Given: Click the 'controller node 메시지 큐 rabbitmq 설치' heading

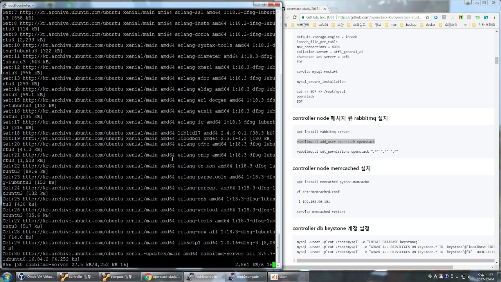Looking at the screenshot, I should [340, 118].
